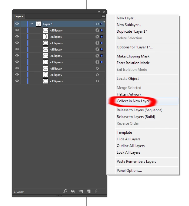Screen dimensions: 189x206
Task: Click target circle of the seventh Ellipse row
Action: (x=97, y=68)
